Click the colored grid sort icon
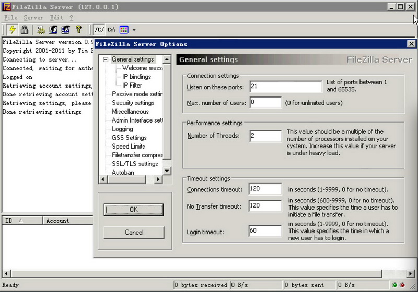This screenshot has width=418, height=292. click(x=124, y=30)
